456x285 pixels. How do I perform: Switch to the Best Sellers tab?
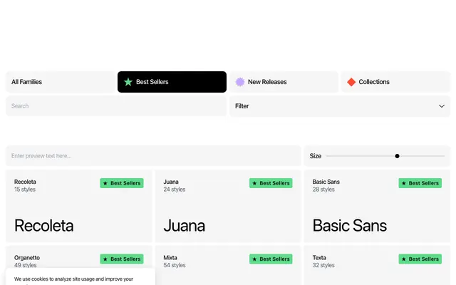click(172, 82)
